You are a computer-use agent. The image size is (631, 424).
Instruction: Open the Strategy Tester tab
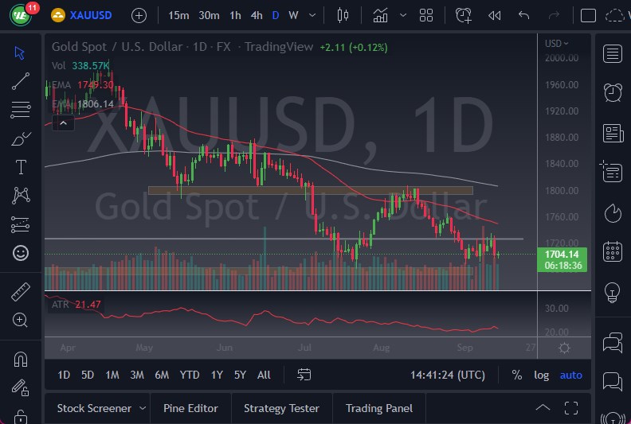(281, 408)
